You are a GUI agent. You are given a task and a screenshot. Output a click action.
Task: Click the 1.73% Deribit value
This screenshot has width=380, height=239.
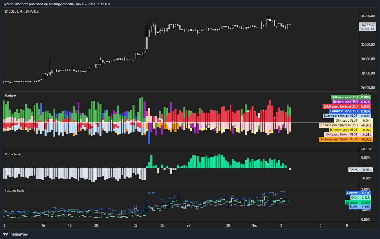click(x=365, y=192)
